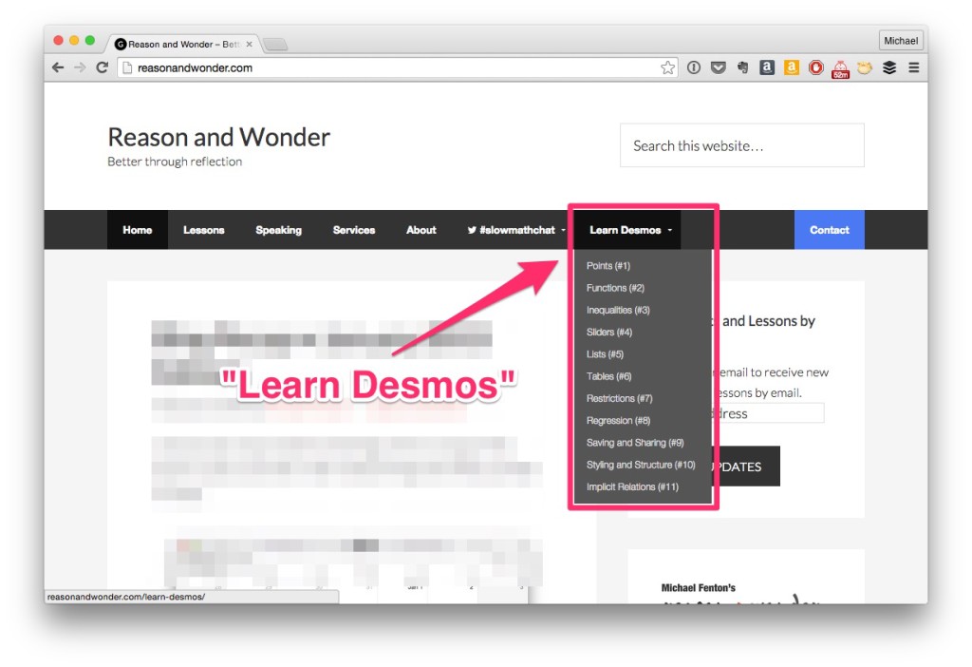Open the Michael profile switcher
This screenshot has height=667, width=972.
(900, 41)
